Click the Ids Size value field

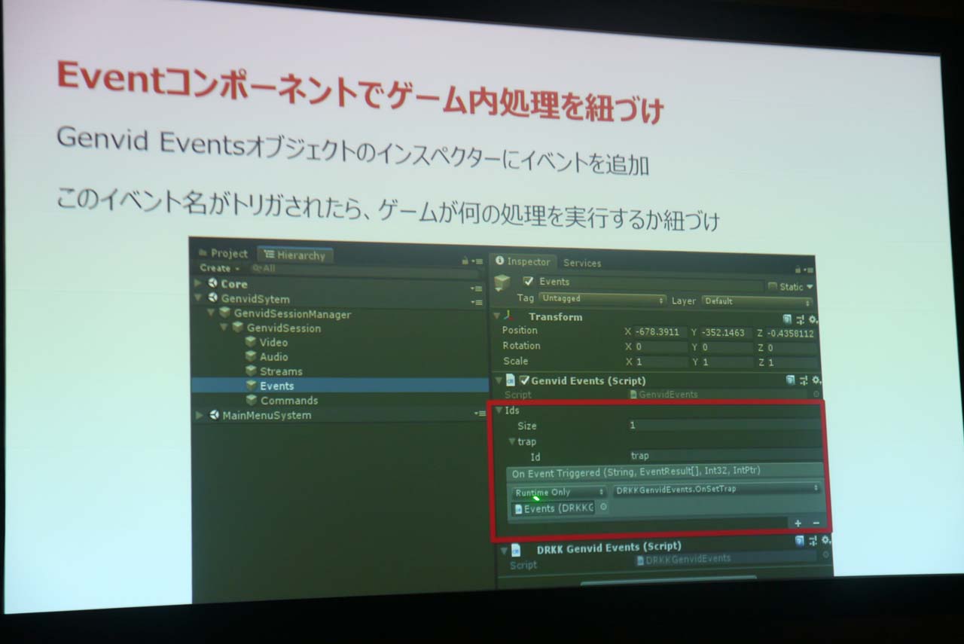[x=725, y=426]
